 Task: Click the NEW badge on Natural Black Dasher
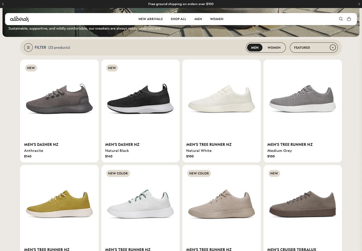click(x=112, y=68)
